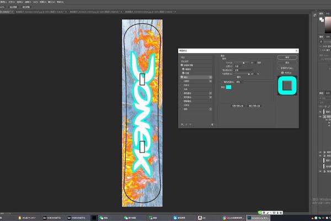This screenshot has width=331, height=221.
Task: Click the plus icon beside Inner Shadow
Action: (210, 82)
